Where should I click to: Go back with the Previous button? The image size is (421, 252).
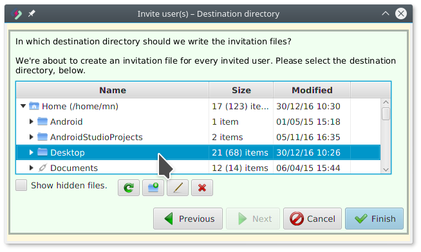188,219
